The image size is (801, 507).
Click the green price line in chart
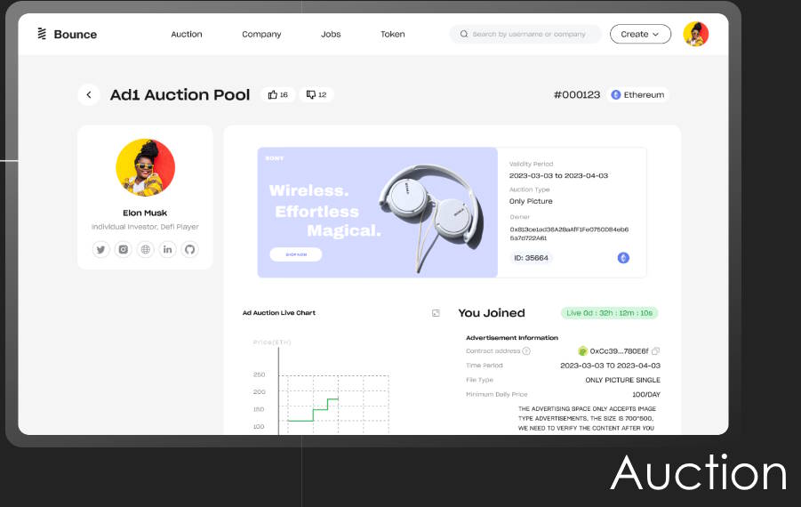pos(313,410)
